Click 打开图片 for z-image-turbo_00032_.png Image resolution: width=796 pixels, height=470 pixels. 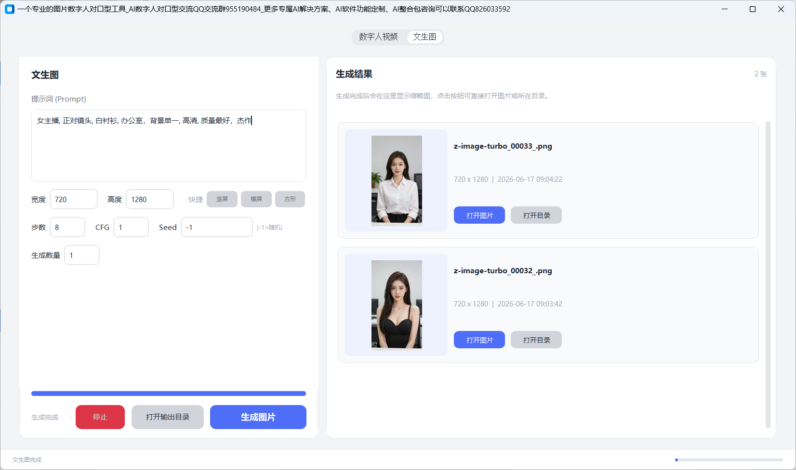[479, 340]
